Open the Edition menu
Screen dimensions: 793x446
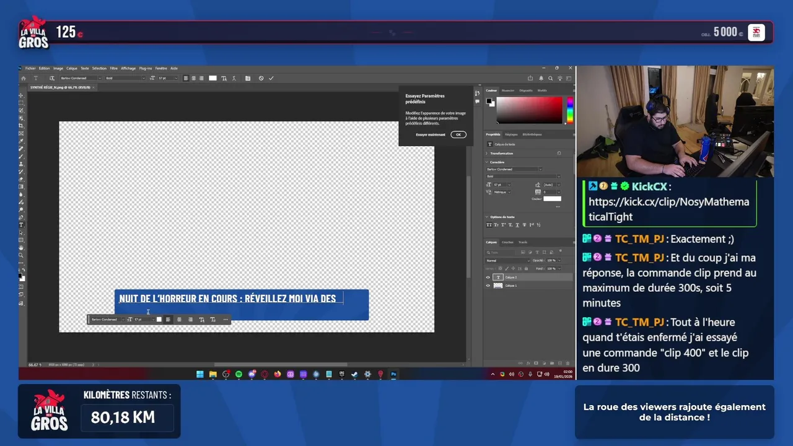pyautogui.click(x=44, y=68)
